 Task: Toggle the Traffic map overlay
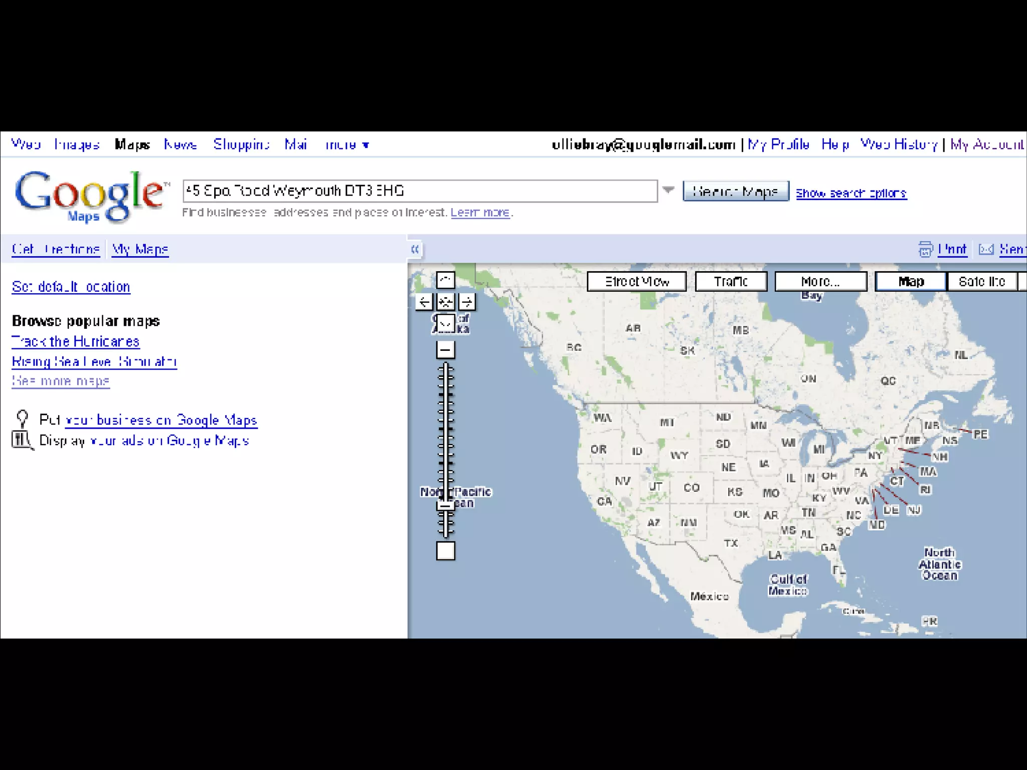click(731, 281)
